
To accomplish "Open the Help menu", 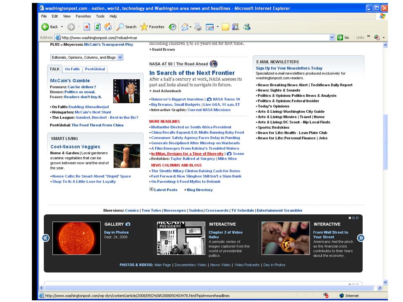I will [x=113, y=16].
